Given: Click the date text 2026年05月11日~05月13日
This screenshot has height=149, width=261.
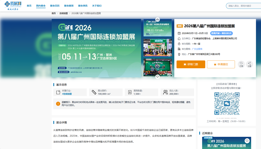Looking at the screenshot, I should coord(195,33).
